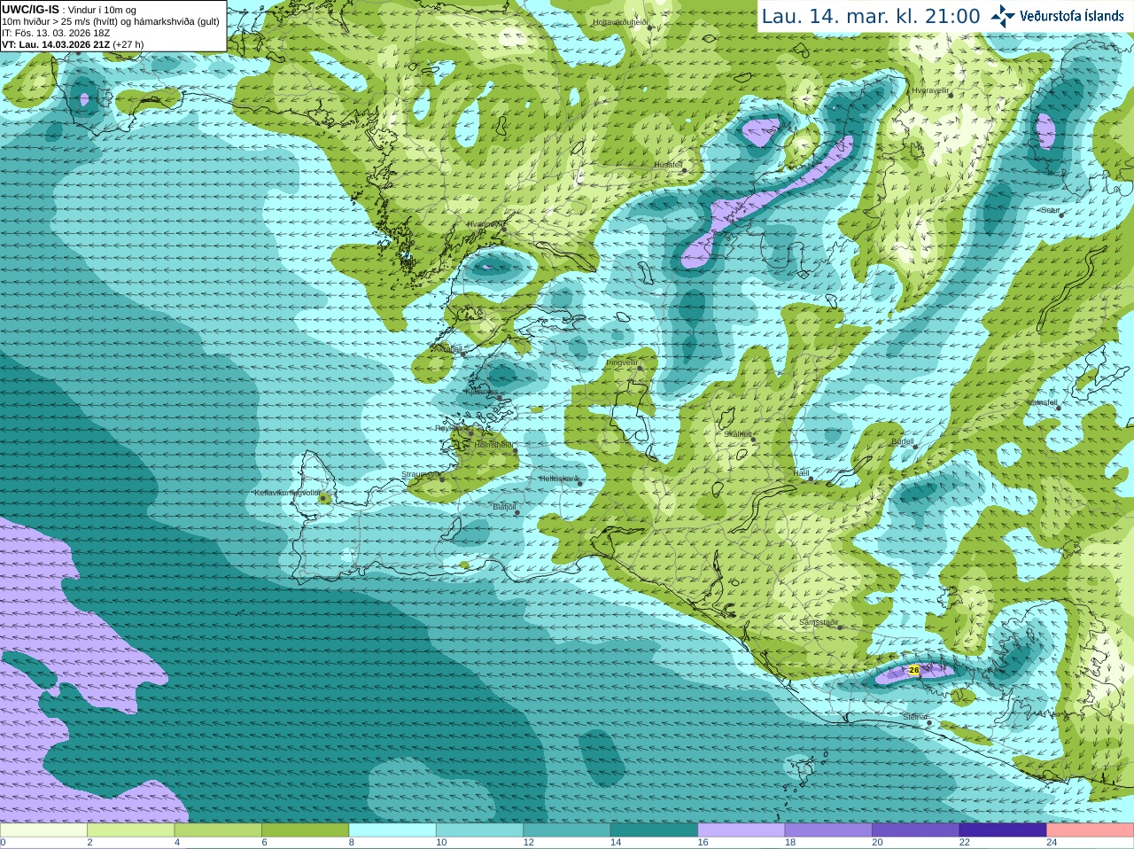Select the 20–22 m/s violet legend swatch
Screen dimensions: 1134x849
[916, 830]
